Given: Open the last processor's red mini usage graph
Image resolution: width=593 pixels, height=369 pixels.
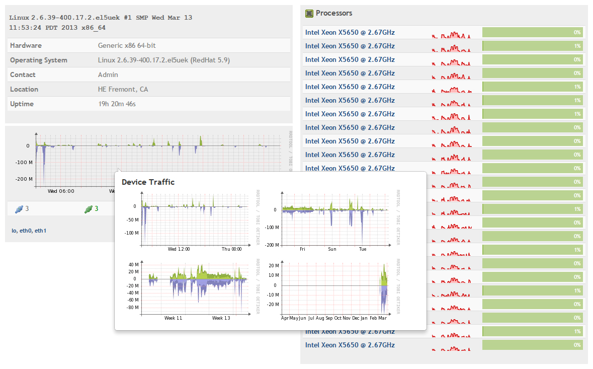Looking at the screenshot, I should point(451,347).
